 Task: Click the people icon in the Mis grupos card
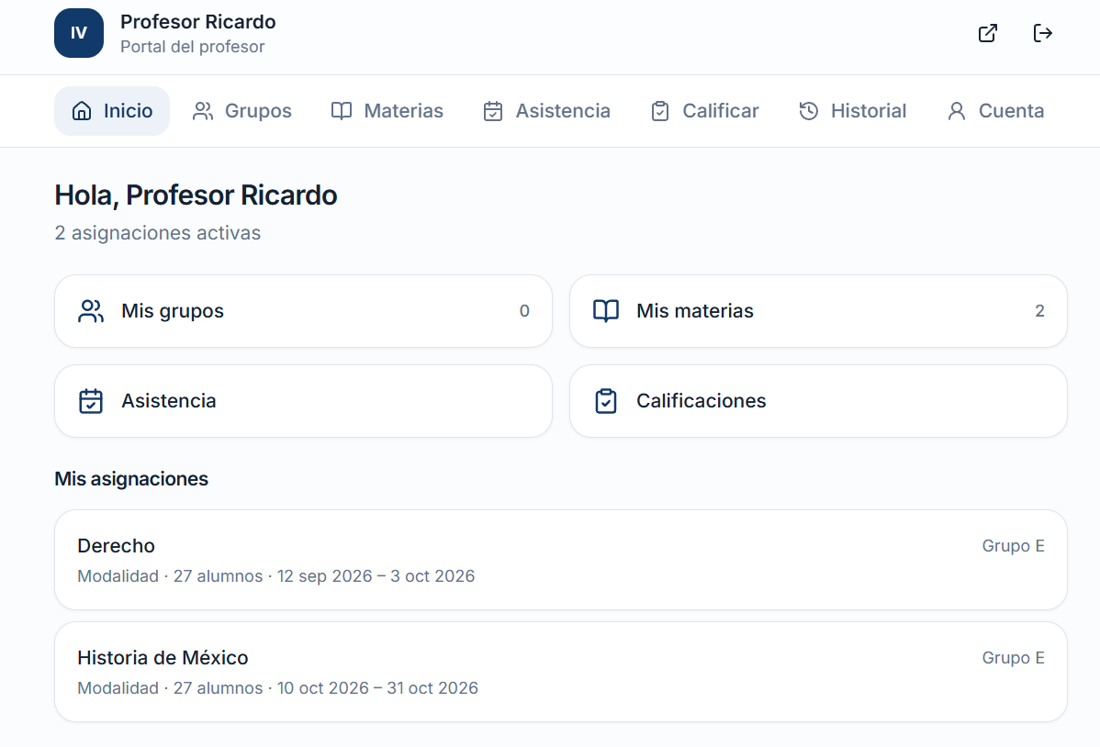point(91,311)
